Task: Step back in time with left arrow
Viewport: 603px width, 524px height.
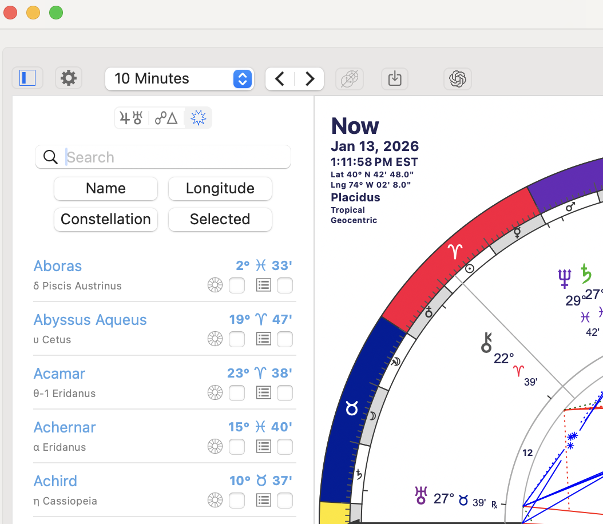Action: click(x=280, y=78)
